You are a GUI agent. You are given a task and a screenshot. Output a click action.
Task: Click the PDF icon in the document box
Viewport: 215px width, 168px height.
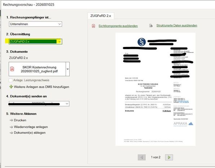[x=12, y=69]
